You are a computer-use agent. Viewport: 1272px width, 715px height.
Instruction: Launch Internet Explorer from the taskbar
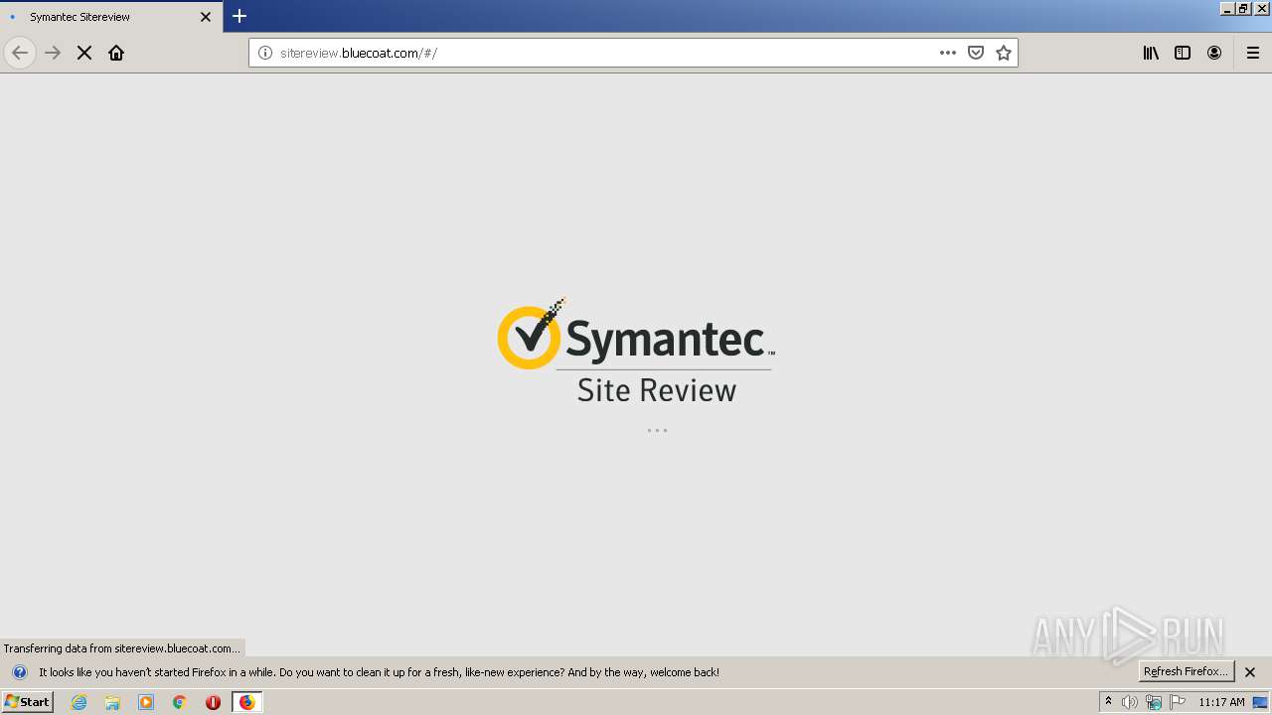(79, 702)
